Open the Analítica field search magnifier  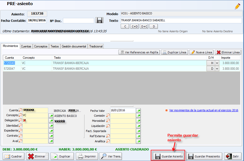108,141
